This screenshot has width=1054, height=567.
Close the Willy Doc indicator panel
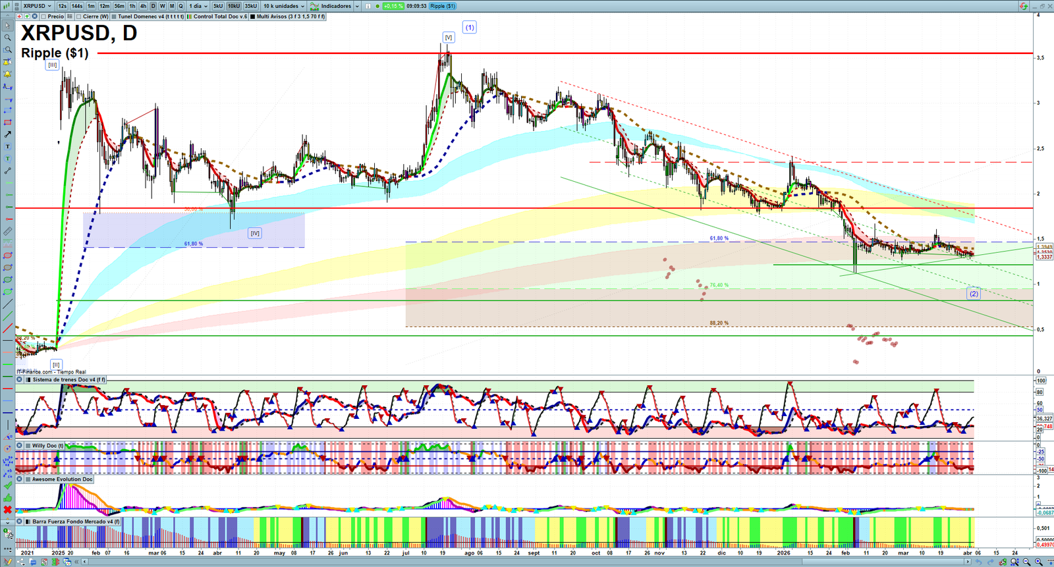coord(20,446)
